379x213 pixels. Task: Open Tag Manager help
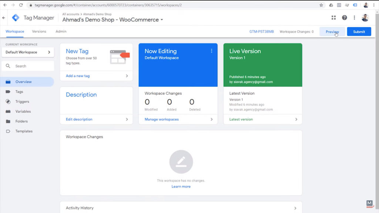tap(344, 17)
